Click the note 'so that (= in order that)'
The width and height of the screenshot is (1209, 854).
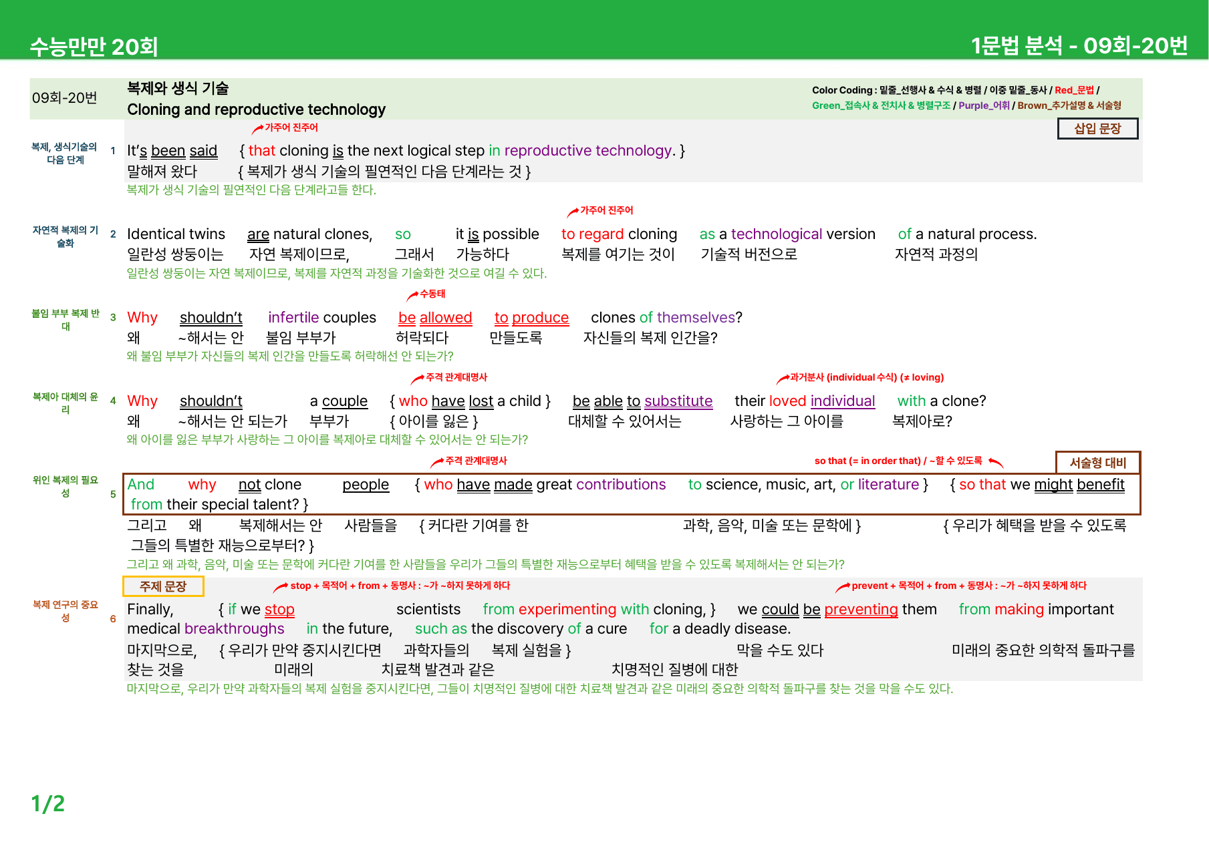pyautogui.click(x=867, y=461)
